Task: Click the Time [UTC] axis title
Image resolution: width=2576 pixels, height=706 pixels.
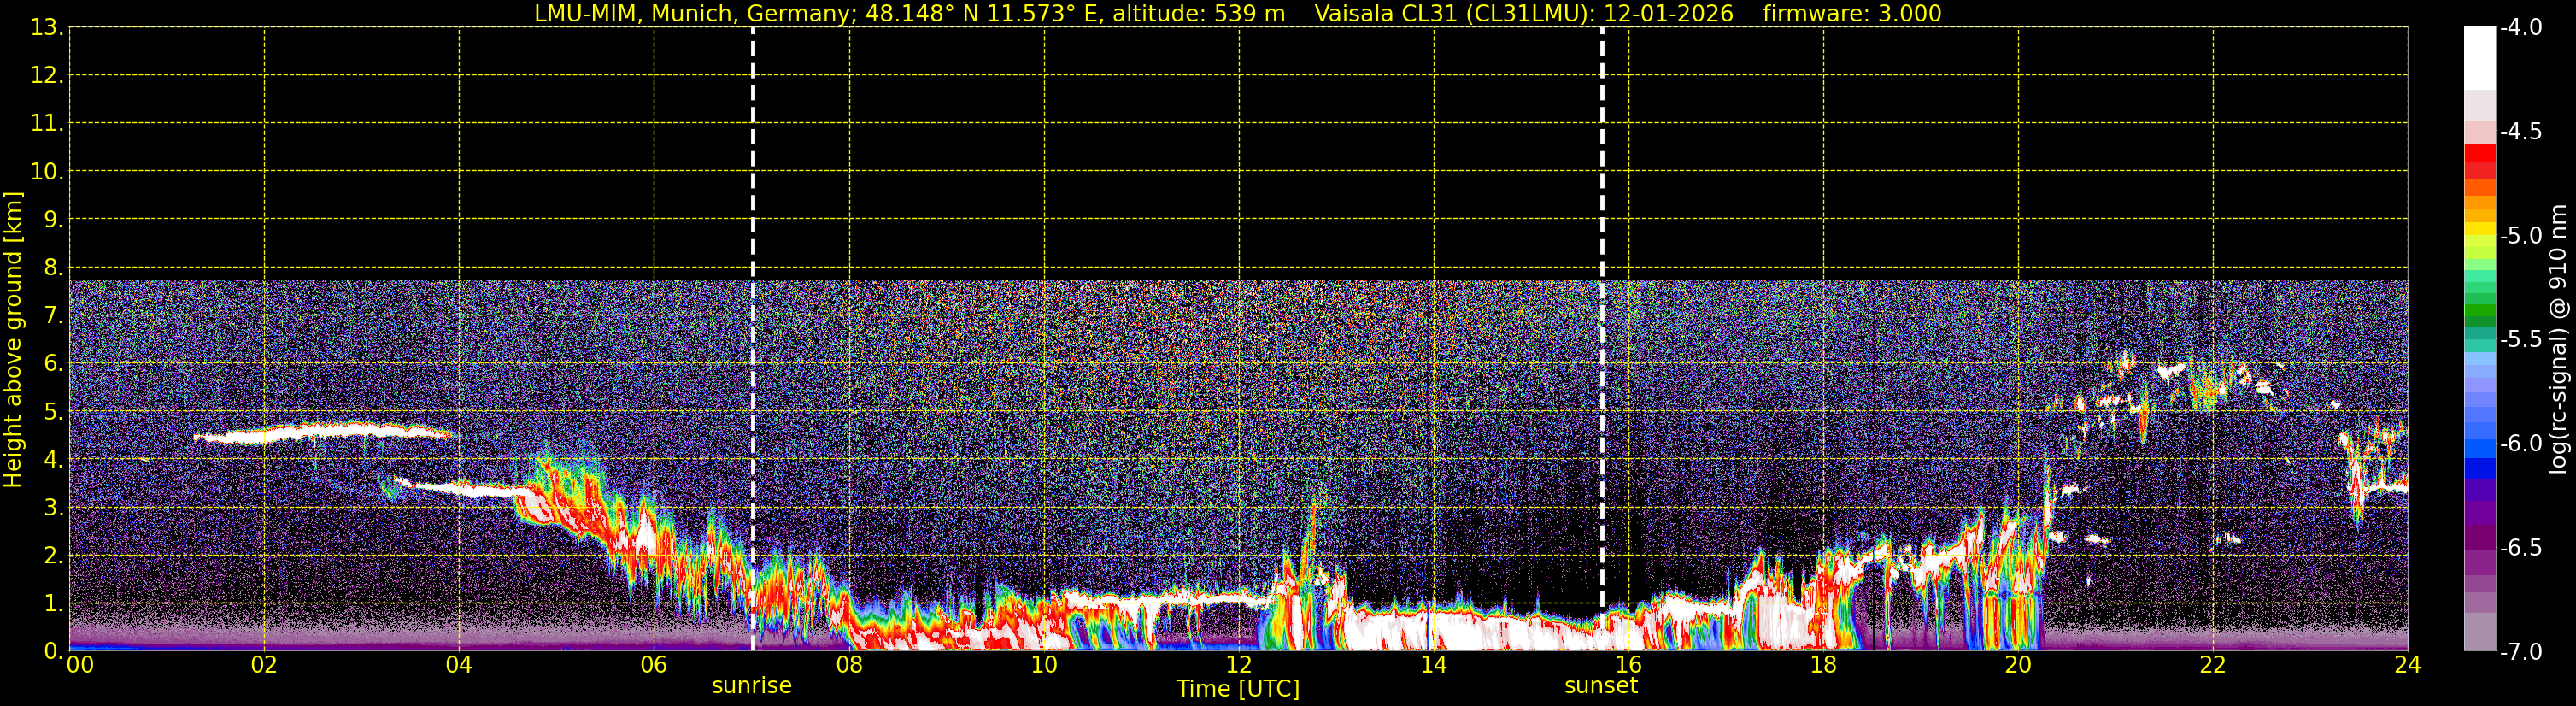Action: pyautogui.click(x=1238, y=689)
